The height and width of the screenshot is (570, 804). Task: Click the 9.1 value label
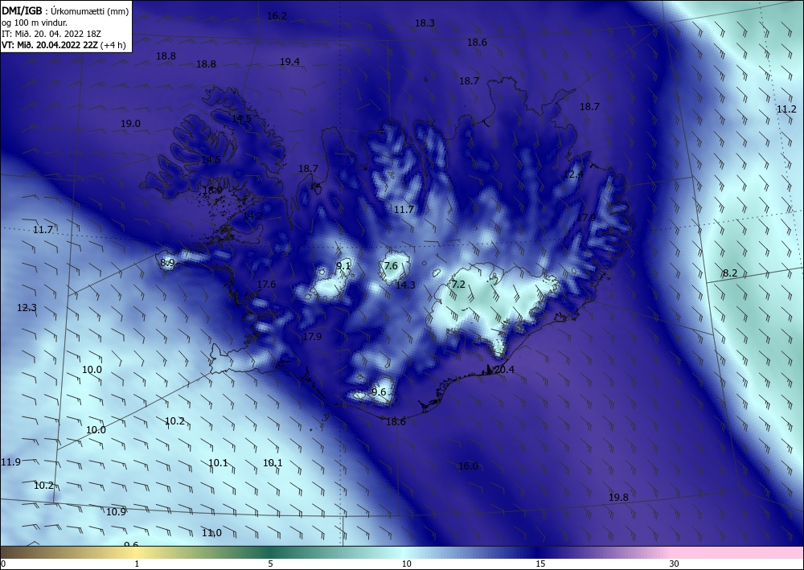click(x=343, y=265)
